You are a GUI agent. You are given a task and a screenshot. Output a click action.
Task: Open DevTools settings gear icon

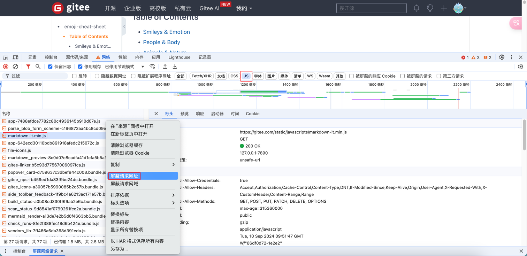[x=502, y=57]
